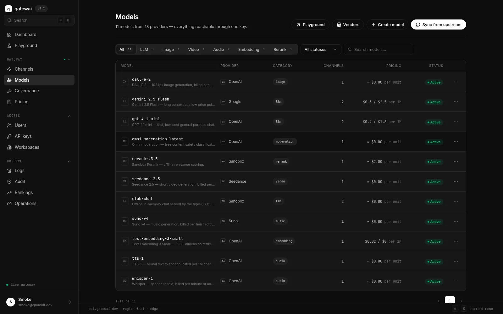Open Rankings page
This screenshot has width=503, height=314.
click(39, 192)
